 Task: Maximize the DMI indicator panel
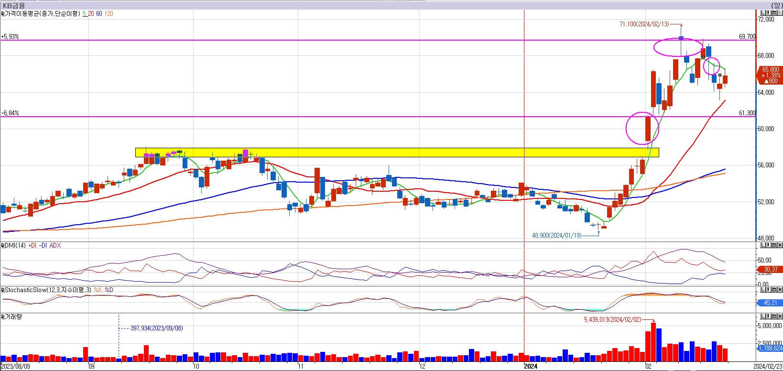coord(774,245)
